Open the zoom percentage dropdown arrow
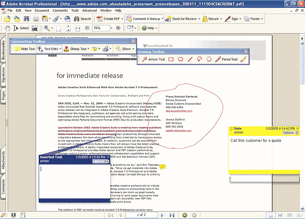 point(112,28)
